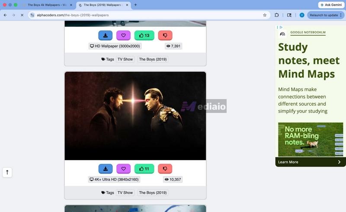Bookmark this page with star icon

coord(265,15)
